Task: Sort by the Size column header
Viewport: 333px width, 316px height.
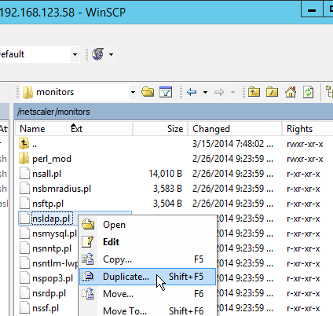Action: [x=175, y=129]
